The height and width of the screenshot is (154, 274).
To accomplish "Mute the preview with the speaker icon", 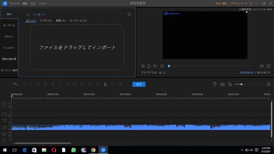I will [261, 66].
